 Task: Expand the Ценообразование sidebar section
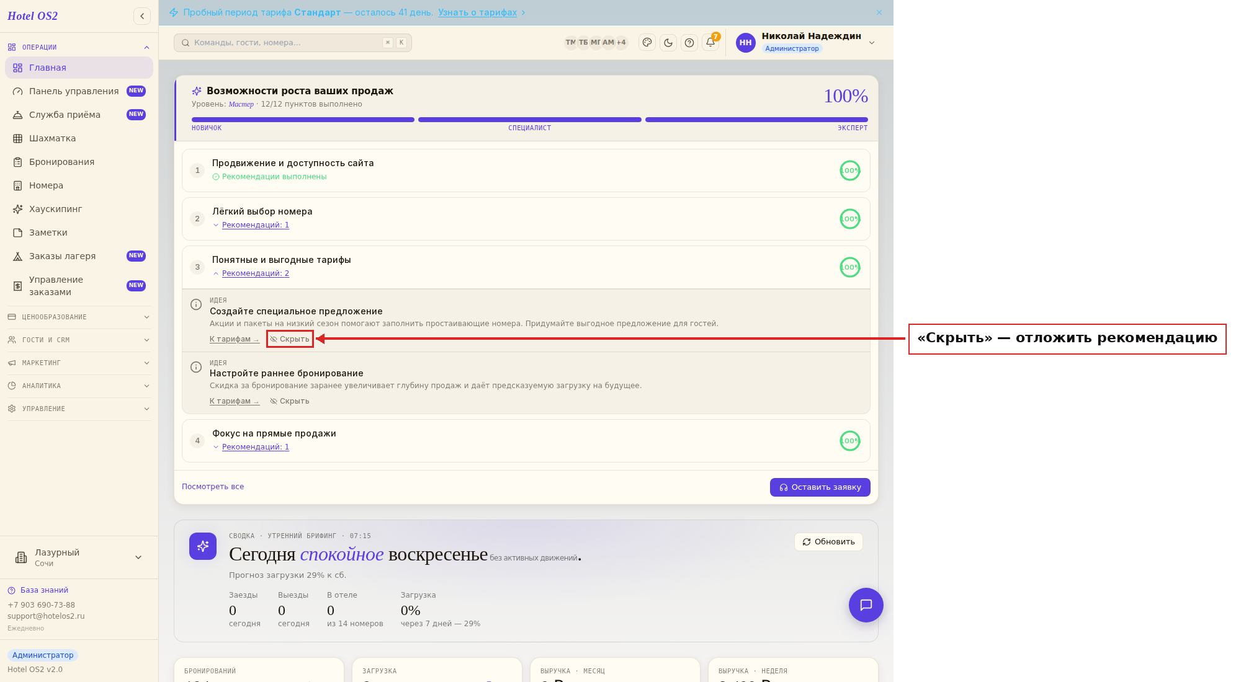[x=79, y=317]
